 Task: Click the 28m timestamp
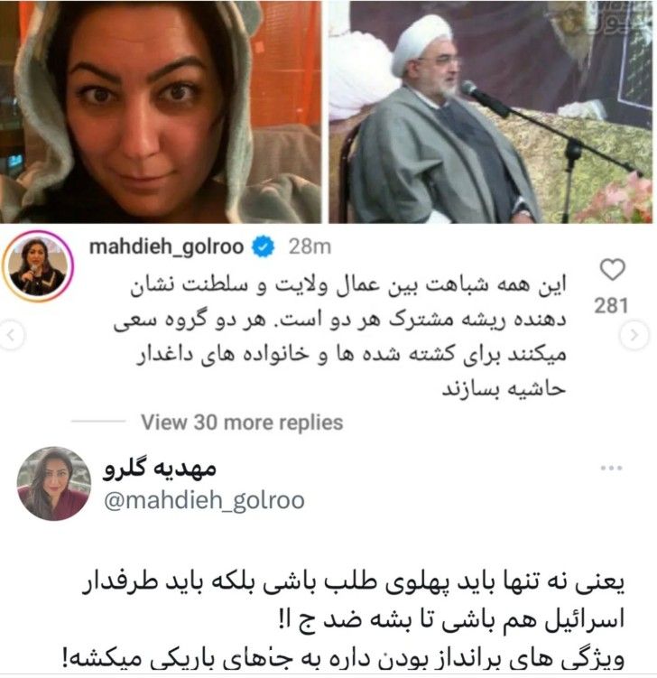310,246
